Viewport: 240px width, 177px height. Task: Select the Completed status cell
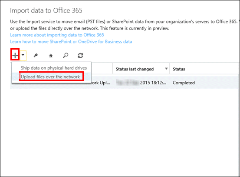[x=184, y=83]
